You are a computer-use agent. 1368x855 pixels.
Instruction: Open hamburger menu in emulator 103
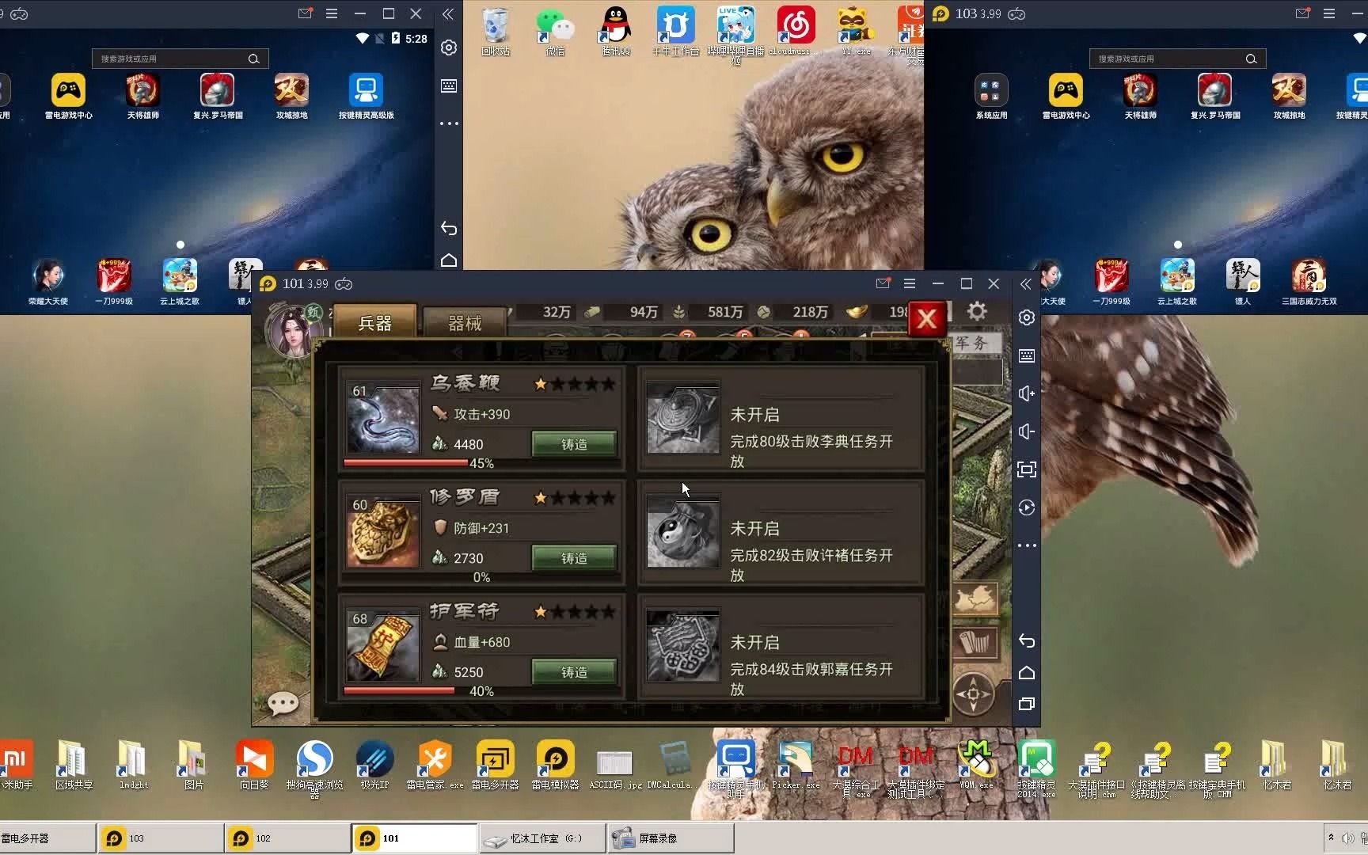click(1329, 13)
